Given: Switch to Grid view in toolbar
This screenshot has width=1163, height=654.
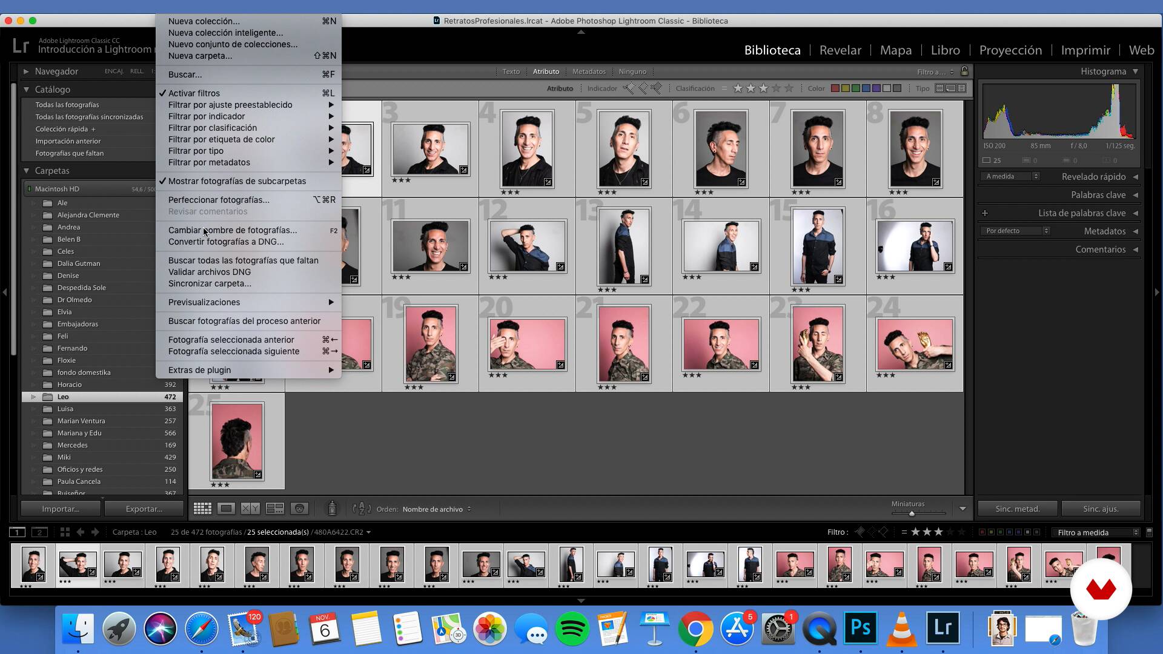Looking at the screenshot, I should [x=202, y=509].
